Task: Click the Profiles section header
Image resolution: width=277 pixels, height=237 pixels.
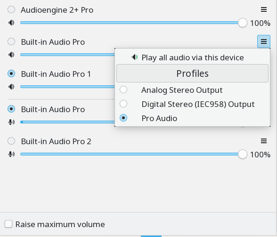Action: point(192,74)
